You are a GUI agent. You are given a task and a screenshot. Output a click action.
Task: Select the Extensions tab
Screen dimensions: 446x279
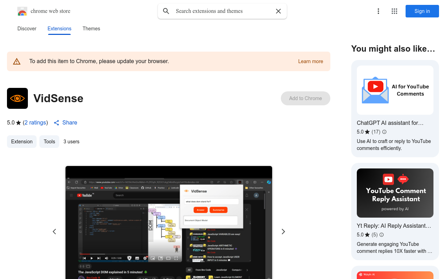[x=60, y=29]
